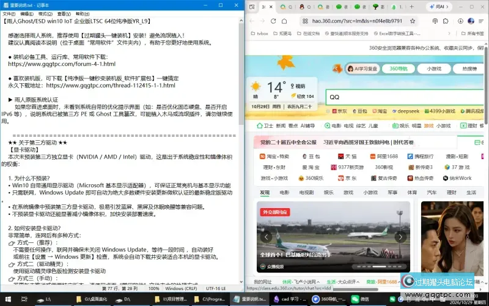
Task: Click Windows (CRLF) in Notepad status bar
Action: 181,288
